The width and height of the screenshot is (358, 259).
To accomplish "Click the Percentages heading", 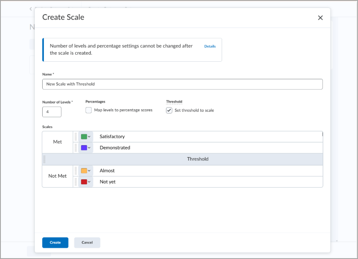I will 95,101.
